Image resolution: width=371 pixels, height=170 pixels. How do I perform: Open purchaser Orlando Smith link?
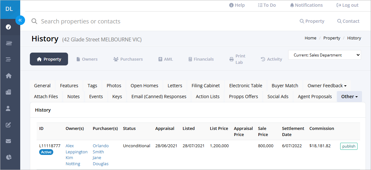click(100, 149)
